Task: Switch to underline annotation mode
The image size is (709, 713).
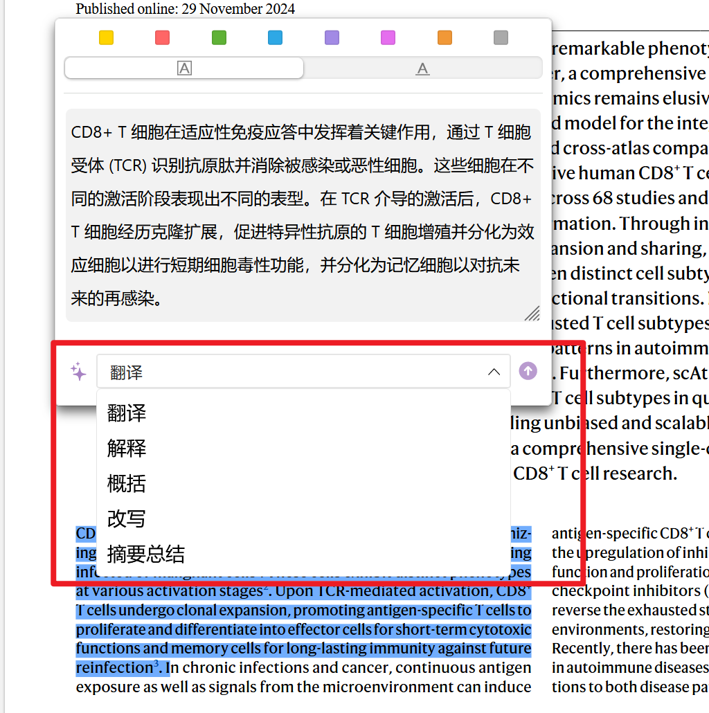Action: pos(422,68)
